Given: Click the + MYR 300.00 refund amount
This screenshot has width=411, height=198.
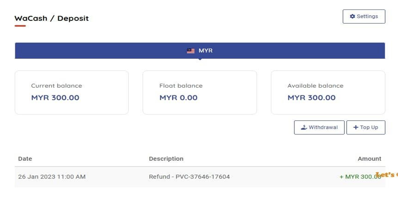Looking at the screenshot, I should click(360, 177).
